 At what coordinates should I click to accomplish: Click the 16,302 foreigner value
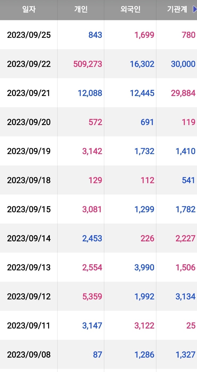click(x=142, y=64)
